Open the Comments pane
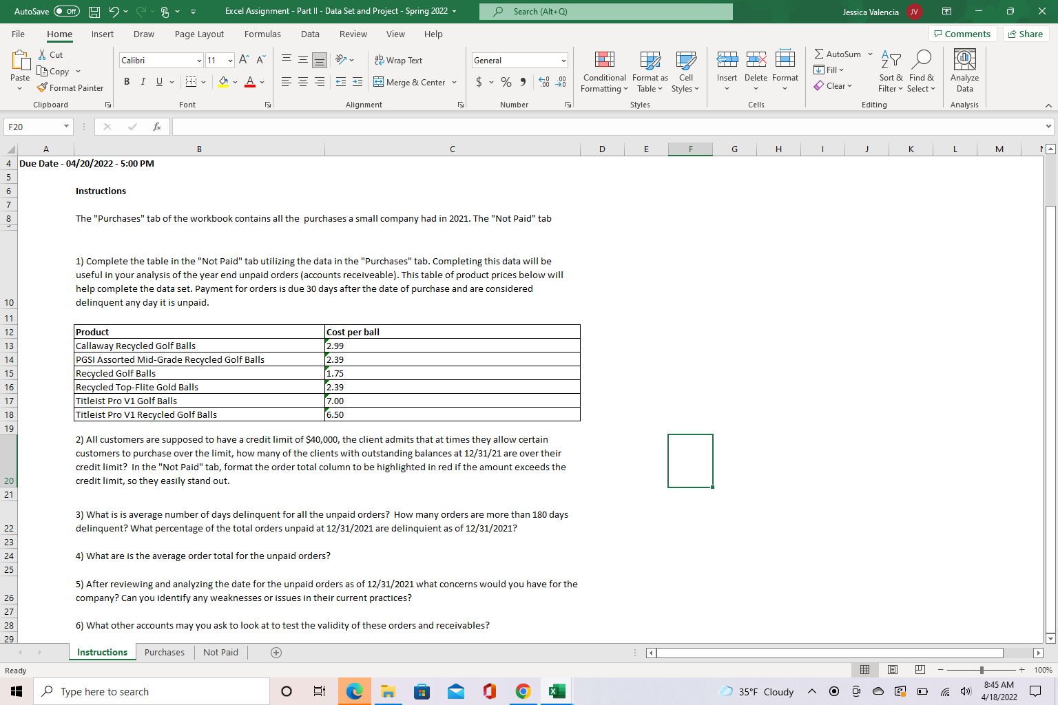Image resolution: width=1058 pixels, height=705 pixels. click(962, 33)
